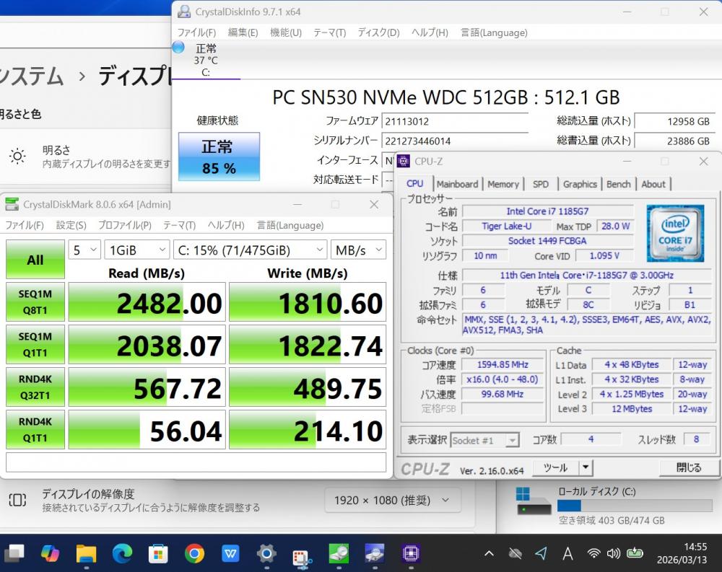Open the Socket #1 selection dropdown in CPU-Z

click(485, 441)
